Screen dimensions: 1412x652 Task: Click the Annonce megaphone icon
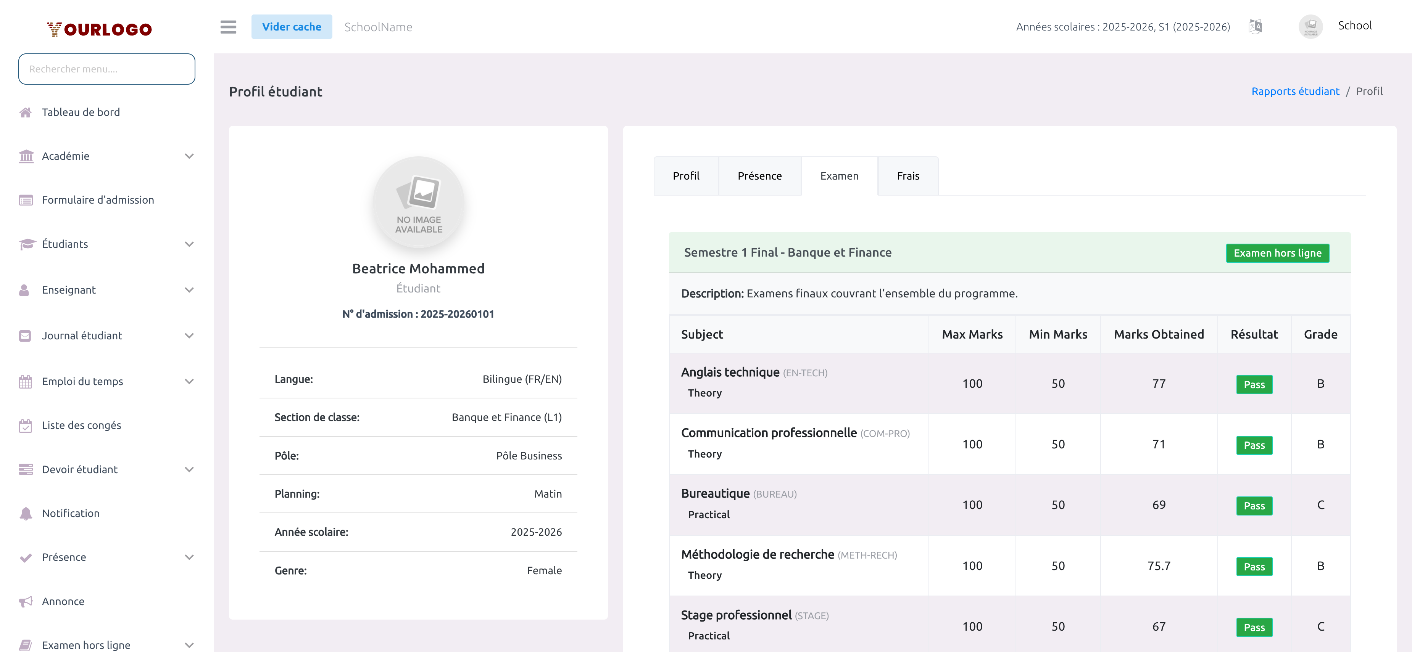click(x=25, y=601)
